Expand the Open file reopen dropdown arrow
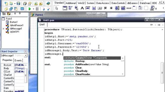The image size is (165, 92). (x=15, y=4)
